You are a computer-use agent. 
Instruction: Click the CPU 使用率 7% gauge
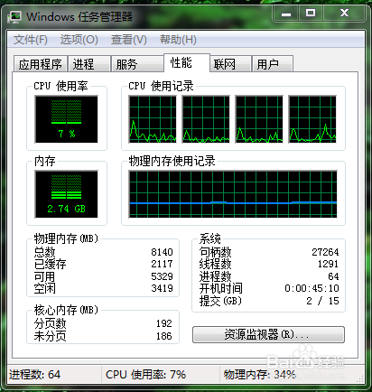click(x=66, y=119)
